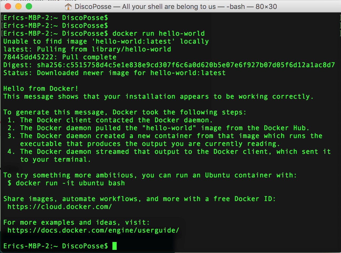Click "This message shows that your installation" line
Viewport: 341px width, 253px height.
pos(158,97)
